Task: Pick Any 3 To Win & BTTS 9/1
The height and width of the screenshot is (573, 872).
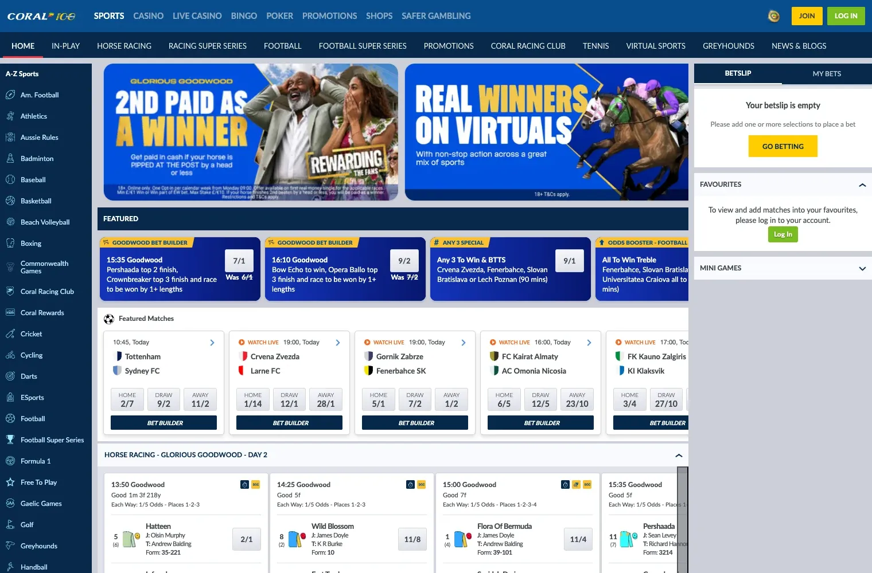Action: (x=570, y=261)
